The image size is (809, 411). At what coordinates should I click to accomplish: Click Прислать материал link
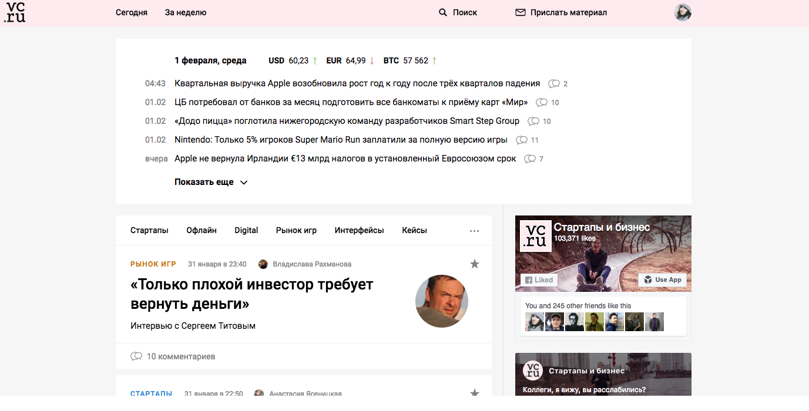click(569, 12)
